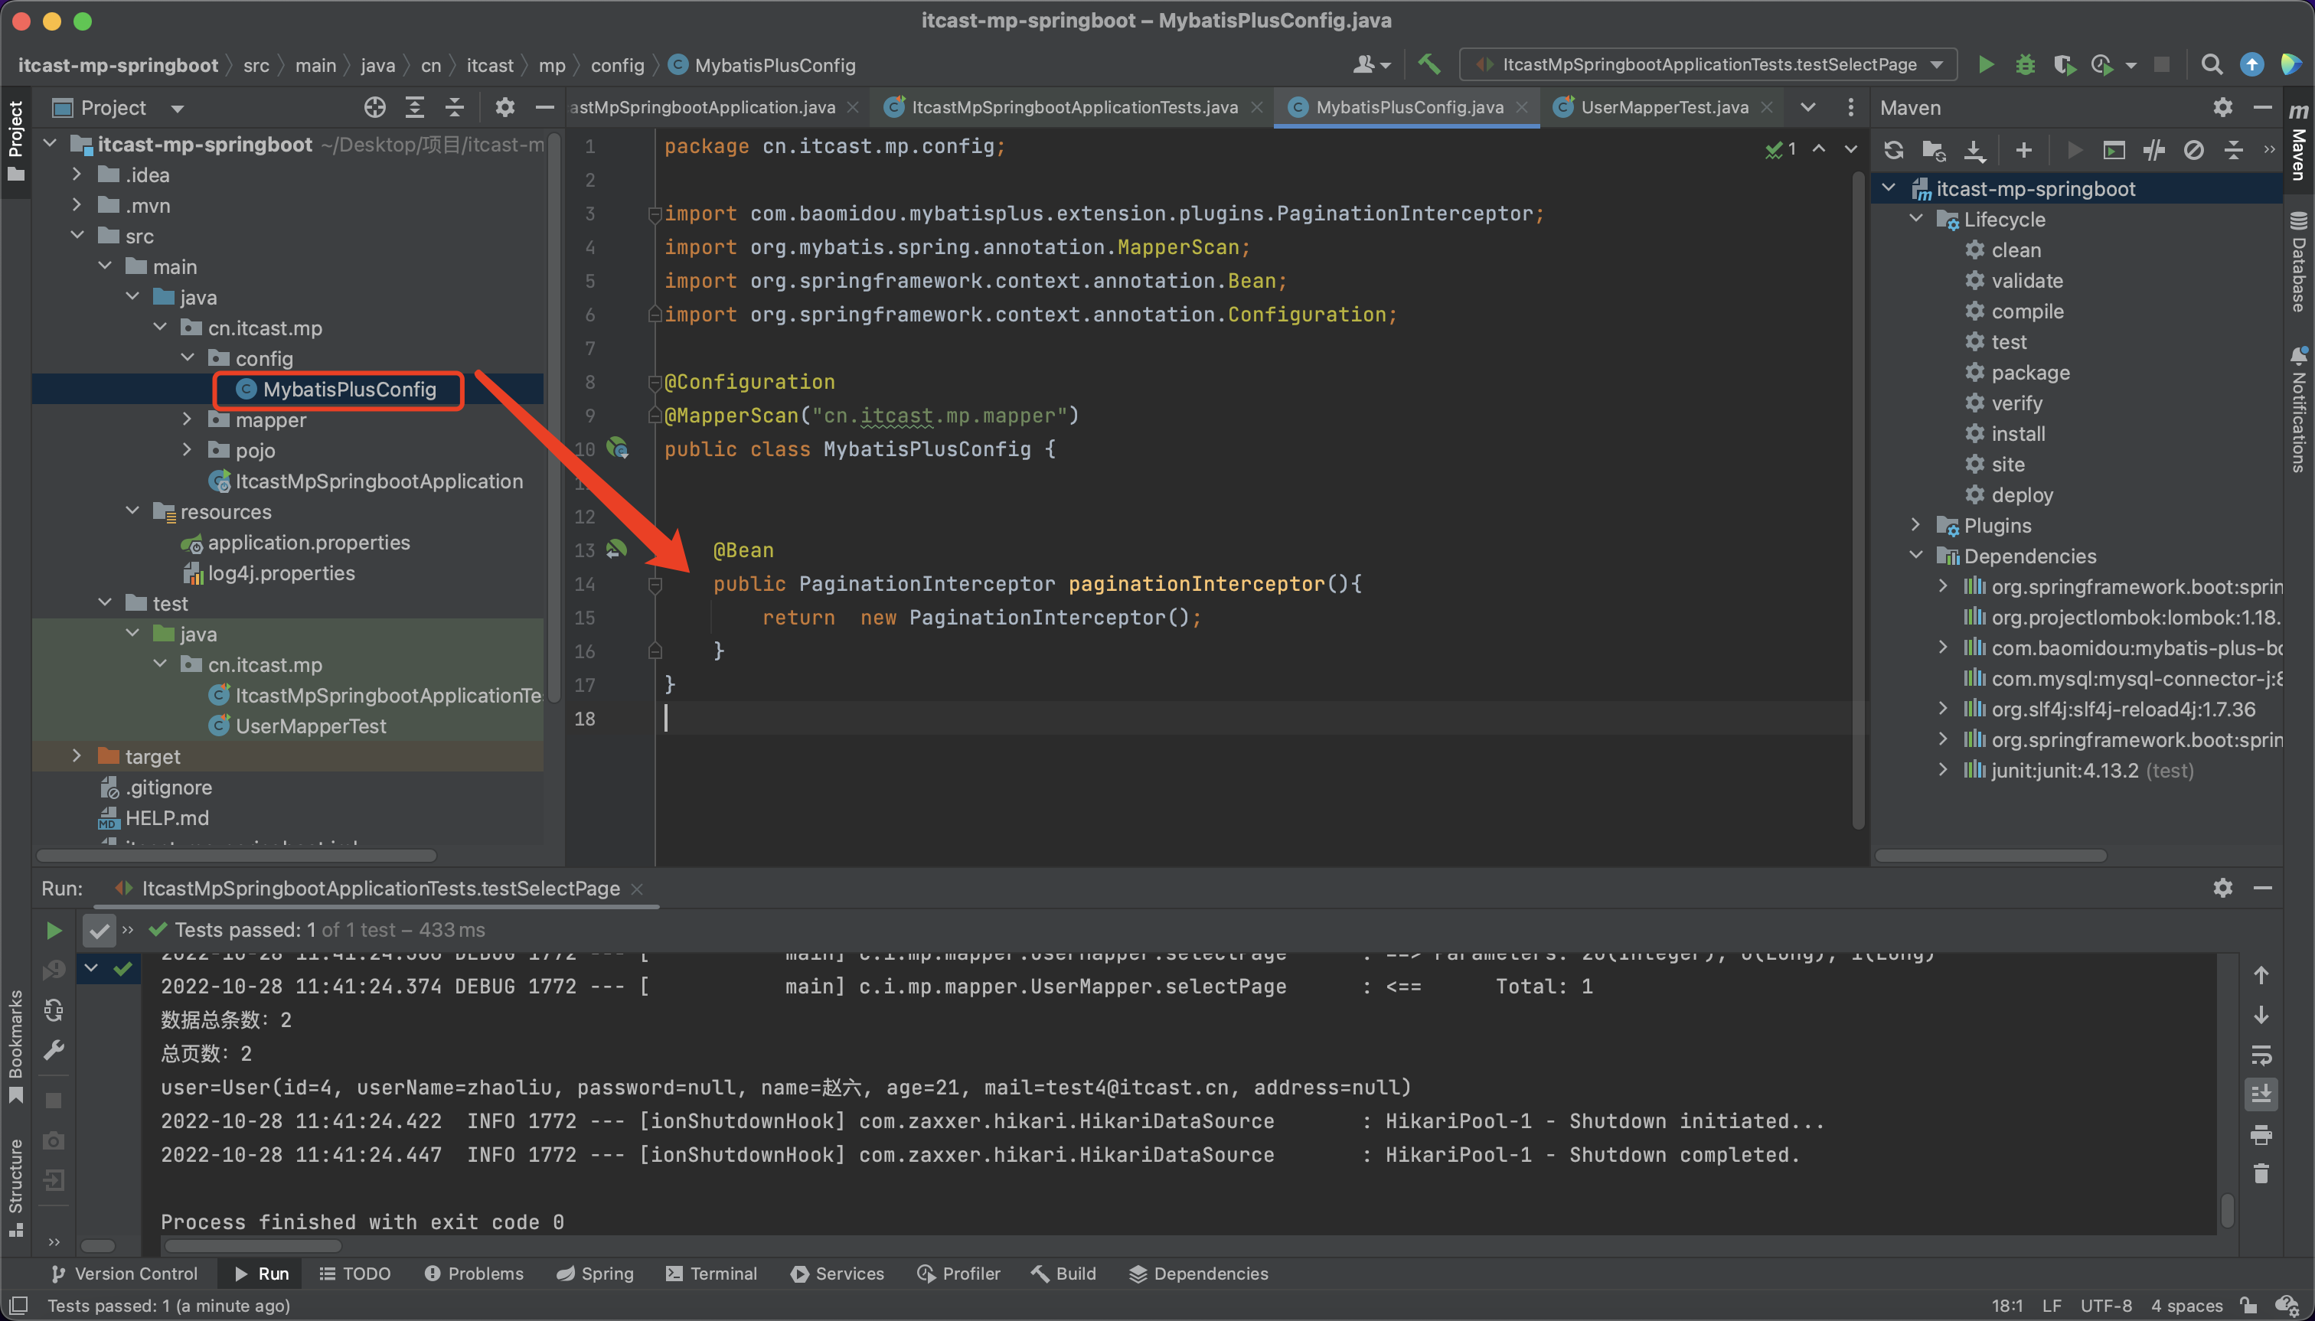2315x1321 pixels.
Task: Rerun the test in the Run panel
Action: coord(54,930)
